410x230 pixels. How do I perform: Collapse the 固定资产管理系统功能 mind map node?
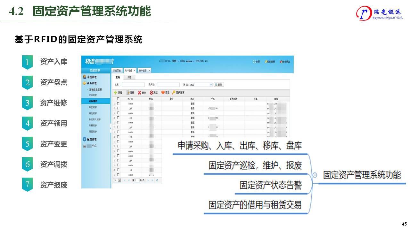pos(315,175)
